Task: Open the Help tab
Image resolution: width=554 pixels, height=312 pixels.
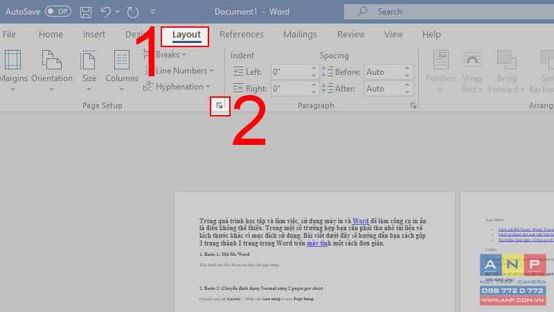Action: coord(431,34)
